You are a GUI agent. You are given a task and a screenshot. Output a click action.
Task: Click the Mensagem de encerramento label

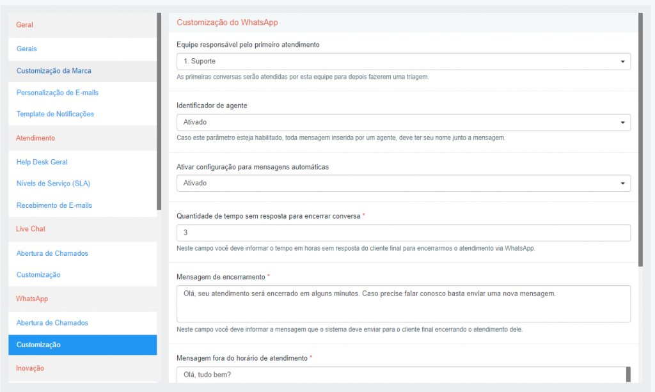[x=221, y=277]
